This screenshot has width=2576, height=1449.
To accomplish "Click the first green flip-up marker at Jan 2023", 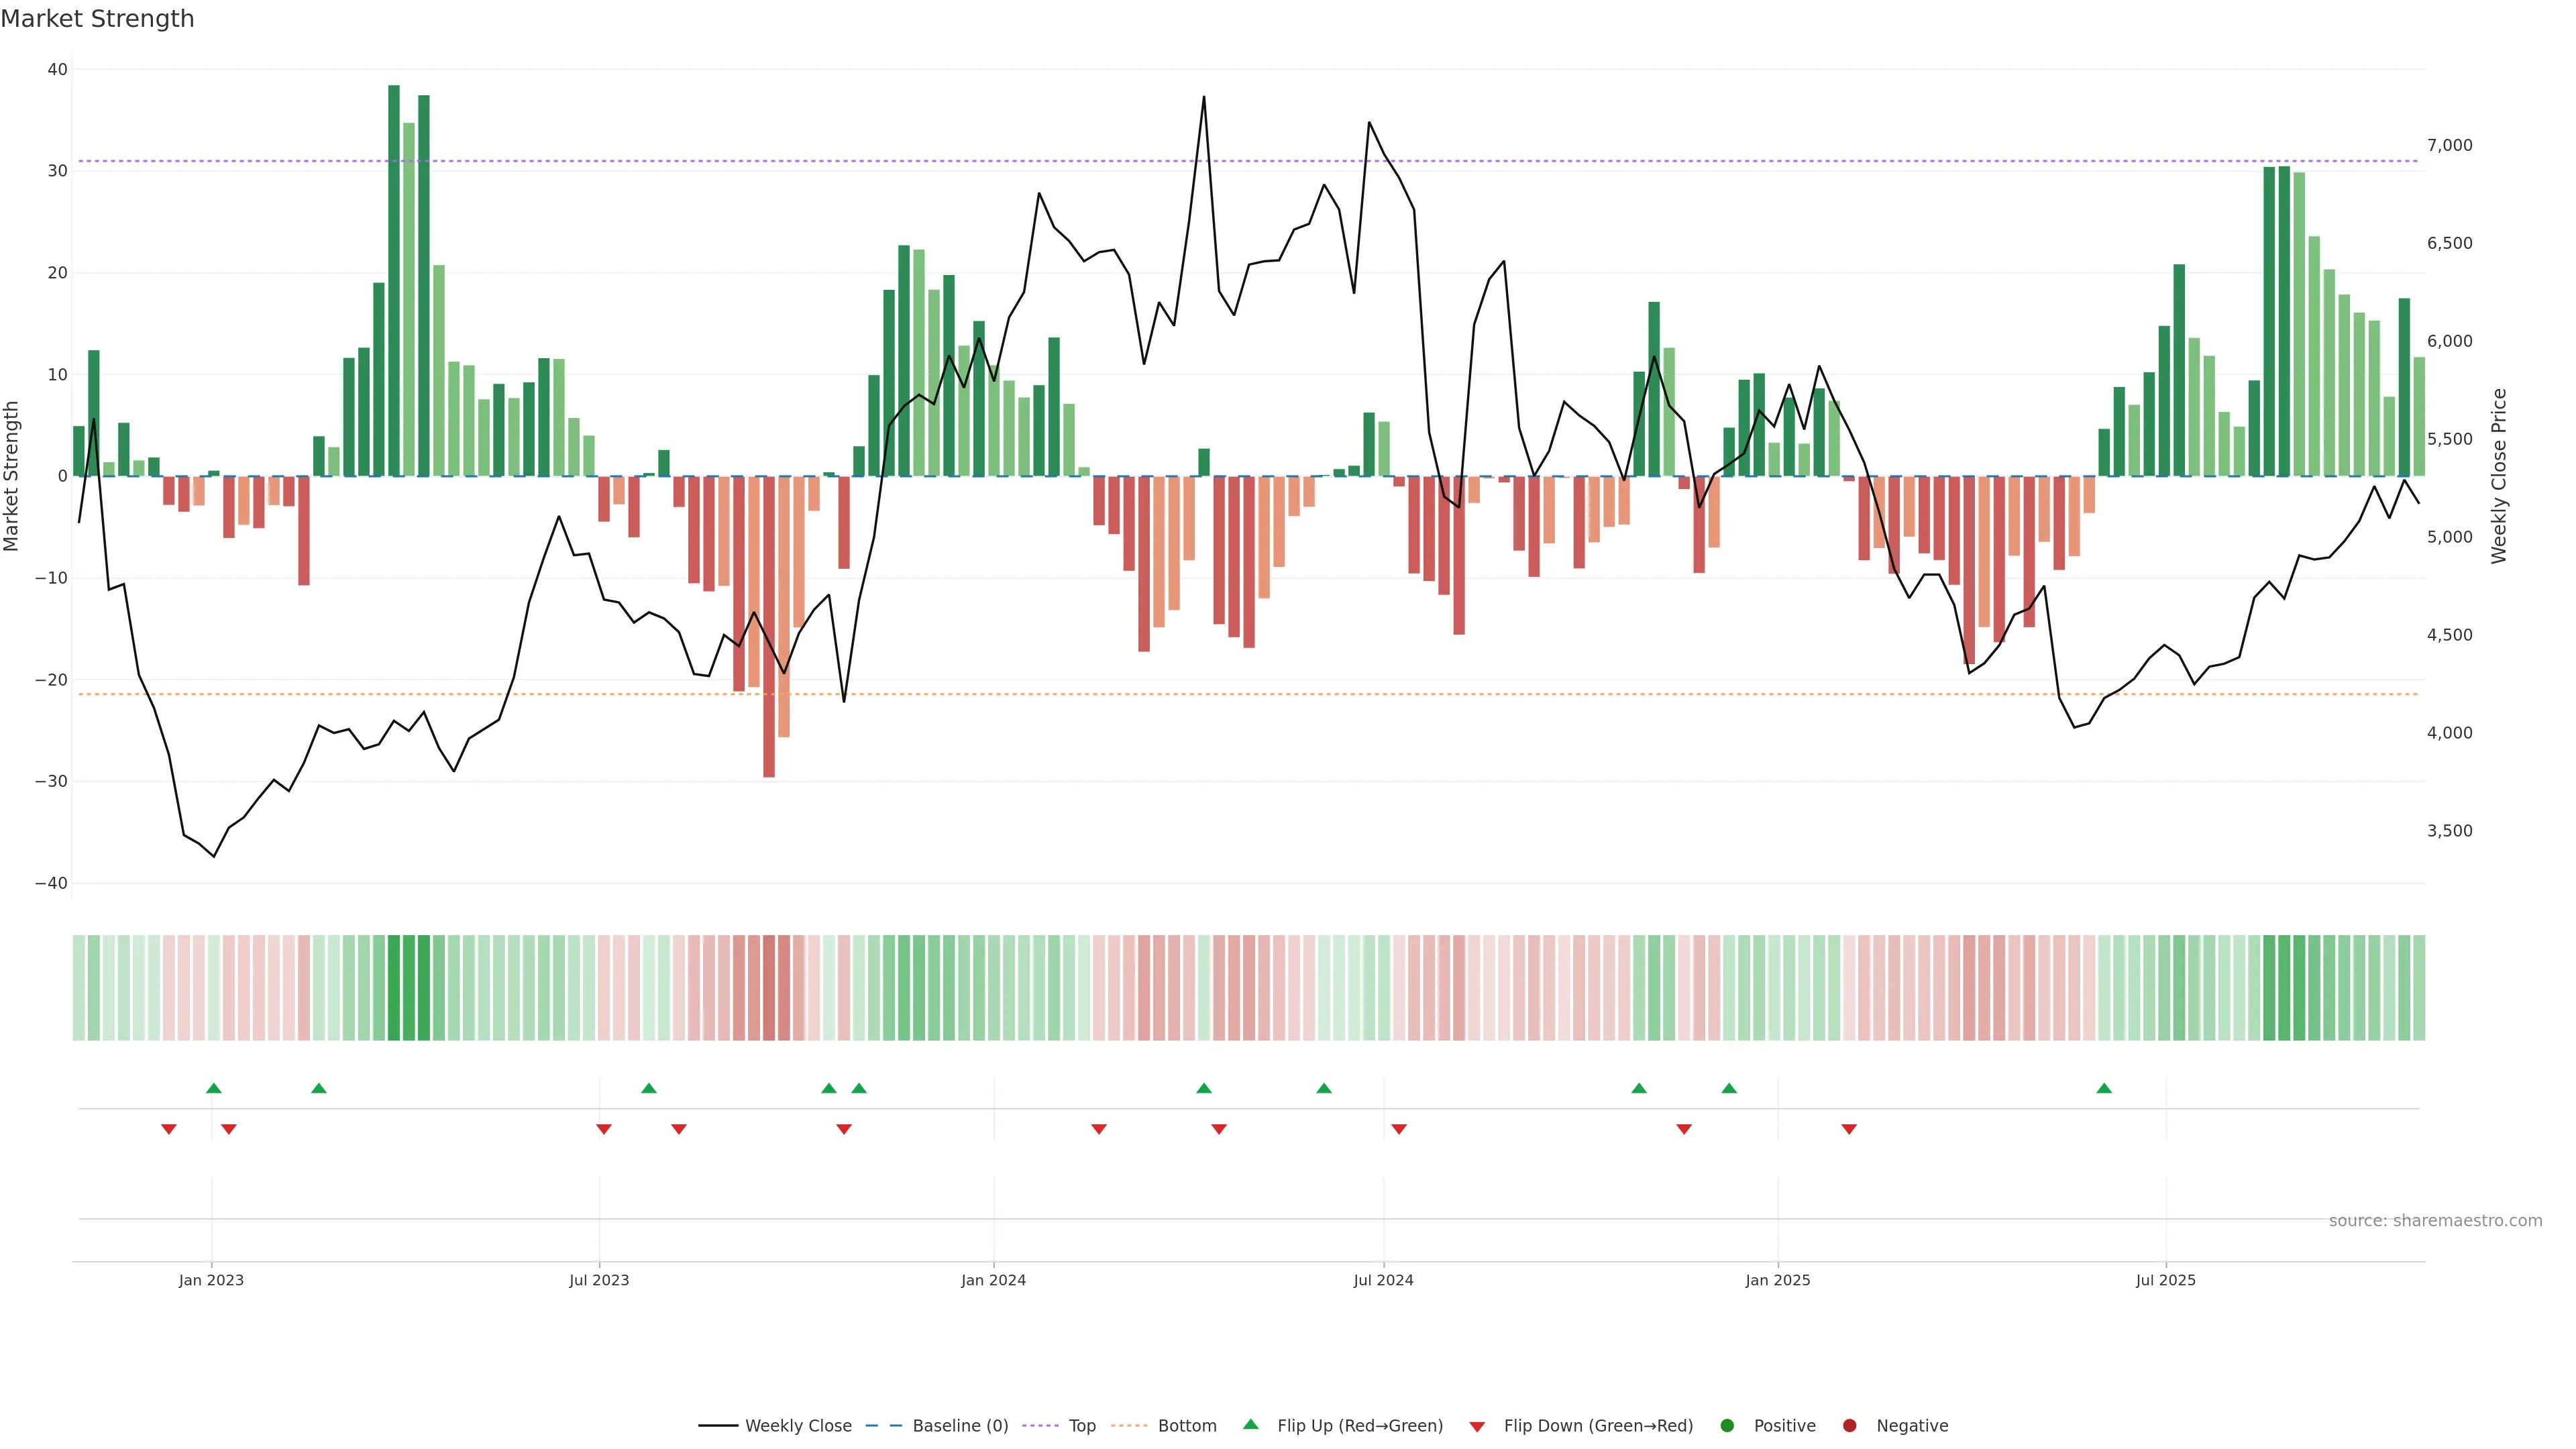I will pos(214,1088).
